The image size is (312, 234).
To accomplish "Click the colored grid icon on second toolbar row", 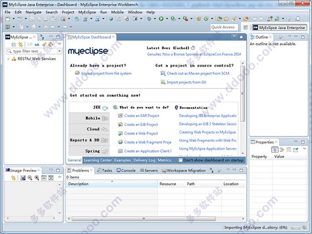I will click(x=8, y=27).
